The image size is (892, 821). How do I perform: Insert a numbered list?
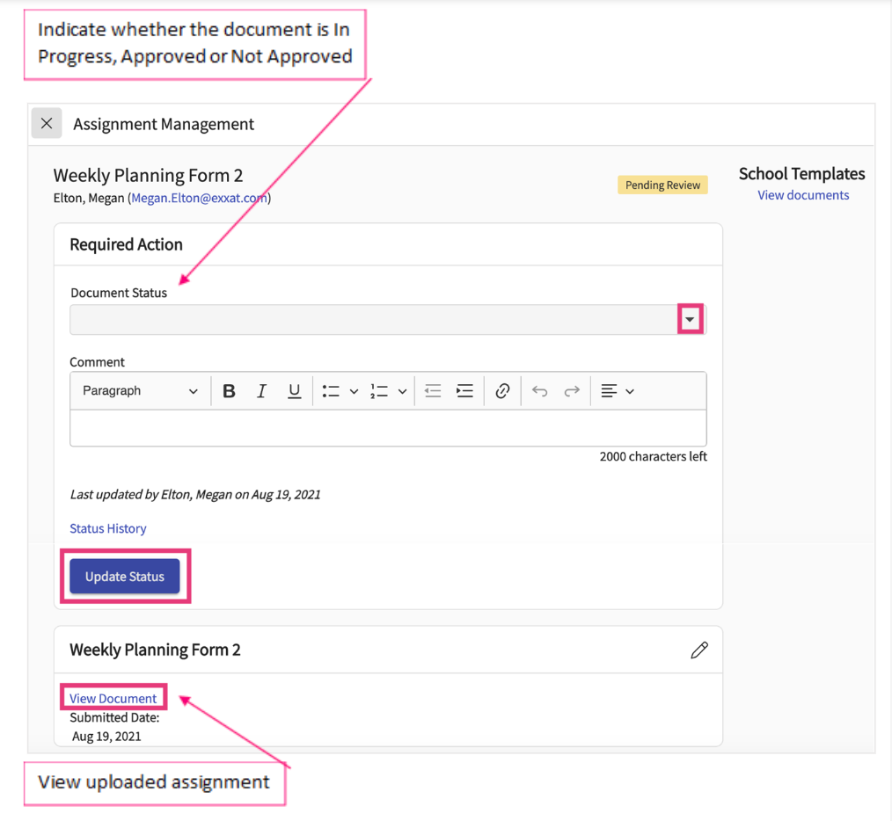(x=379, y=391)
